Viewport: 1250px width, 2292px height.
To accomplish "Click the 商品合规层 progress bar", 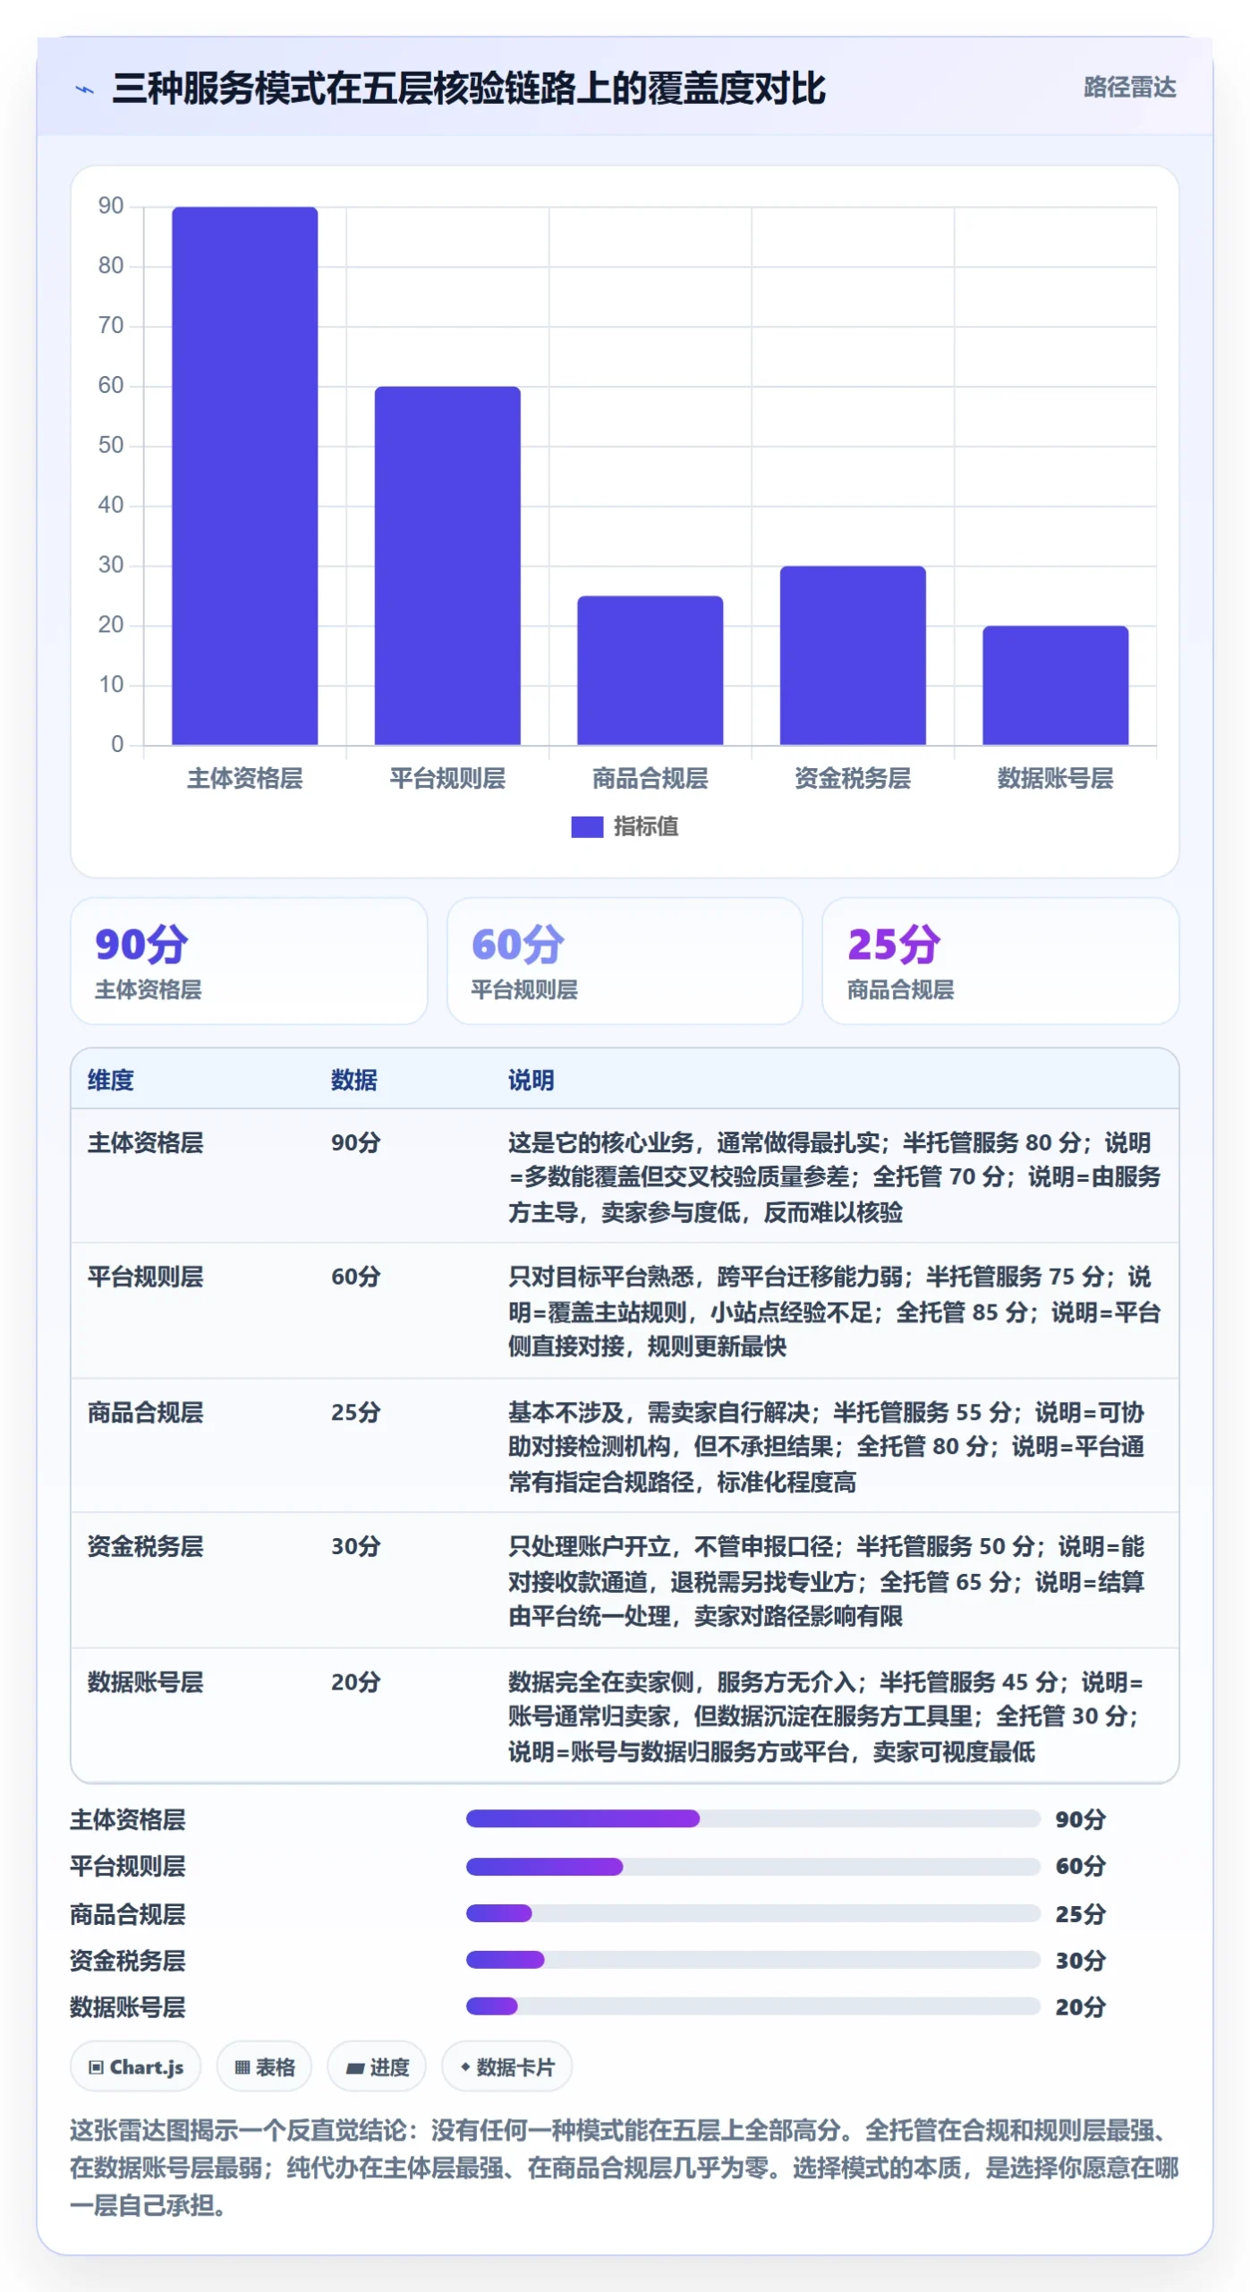I will pyautogui.click(x=753, y=1913).
